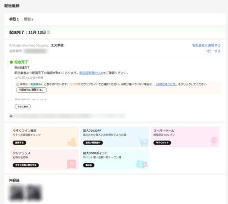Click the shopping cart icon in 70%OFF card
This screenshot has width=228, height=204.
pos(143,142)
